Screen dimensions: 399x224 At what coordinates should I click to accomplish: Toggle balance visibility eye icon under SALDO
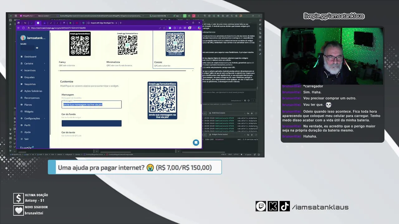[x=37, y=48]
